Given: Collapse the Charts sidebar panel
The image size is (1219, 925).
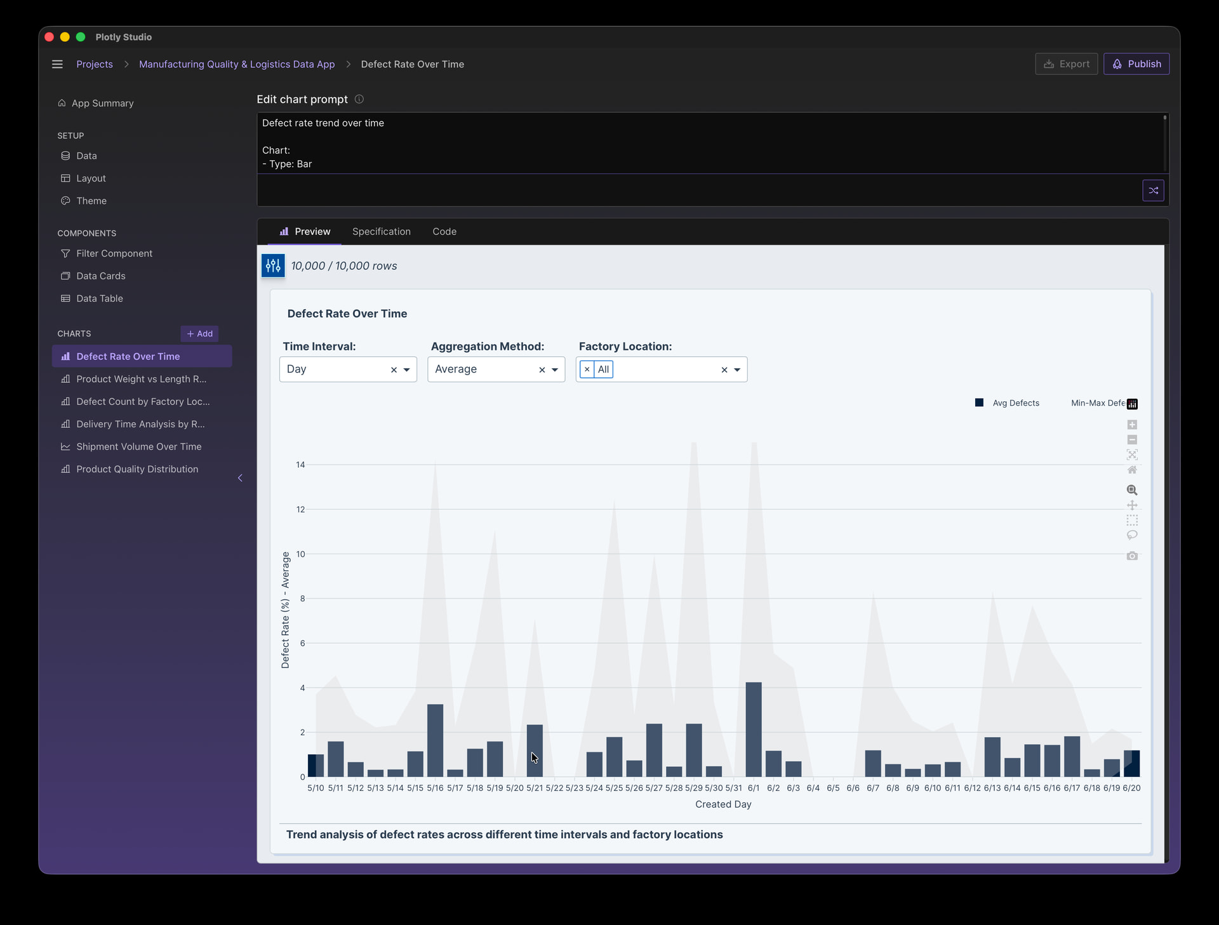Looking at the screenshot, I should 240,478.
